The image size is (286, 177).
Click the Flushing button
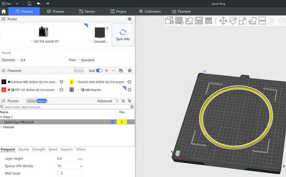79,70
